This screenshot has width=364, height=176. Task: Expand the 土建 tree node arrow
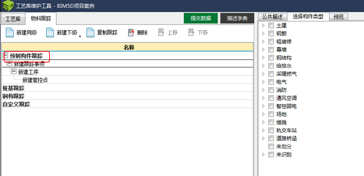[x=263, y=26]
